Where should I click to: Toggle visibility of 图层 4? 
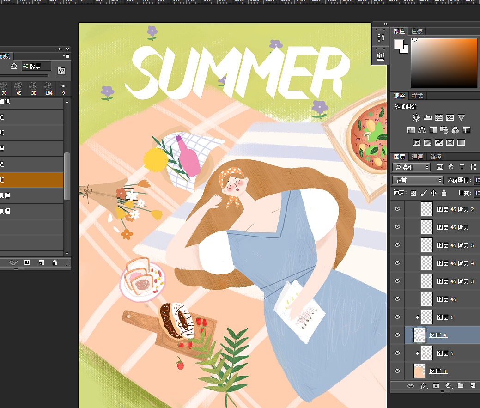coord(397,335)
